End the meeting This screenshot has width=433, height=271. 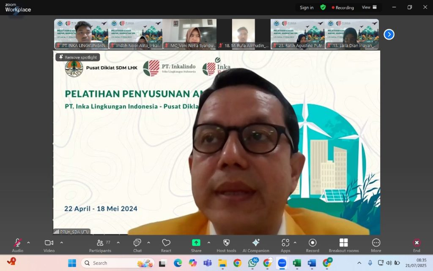tap(417, 245)
